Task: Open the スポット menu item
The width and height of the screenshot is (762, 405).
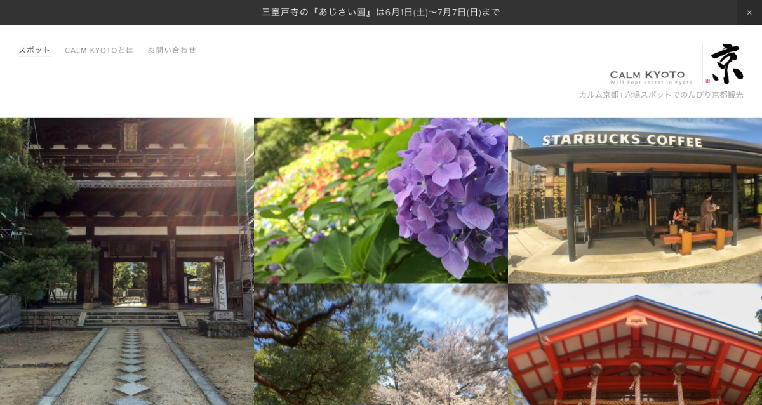Action: [34, 50]
